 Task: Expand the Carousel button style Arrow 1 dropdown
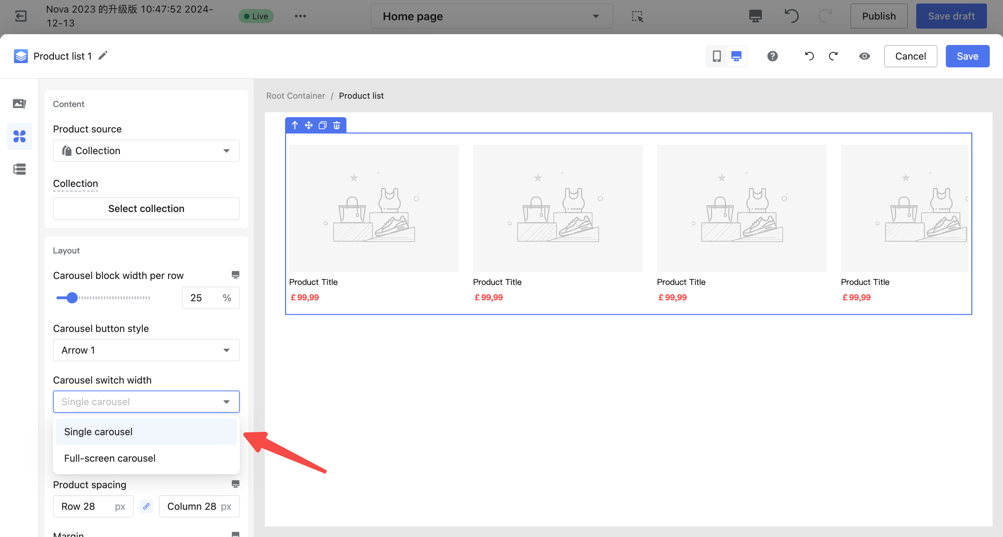(146, 350)
